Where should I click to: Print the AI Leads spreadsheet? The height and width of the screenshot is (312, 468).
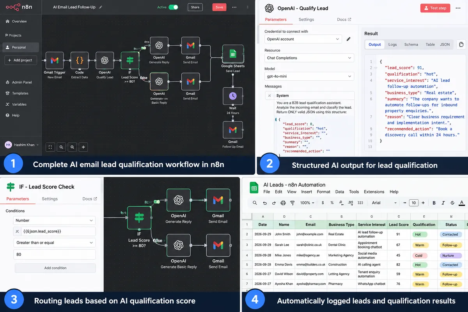pos(283,203)
